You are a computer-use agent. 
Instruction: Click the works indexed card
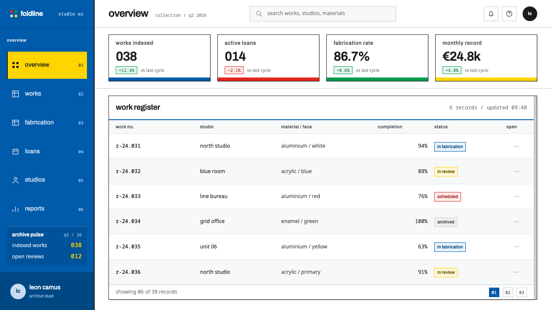(159, 58)
